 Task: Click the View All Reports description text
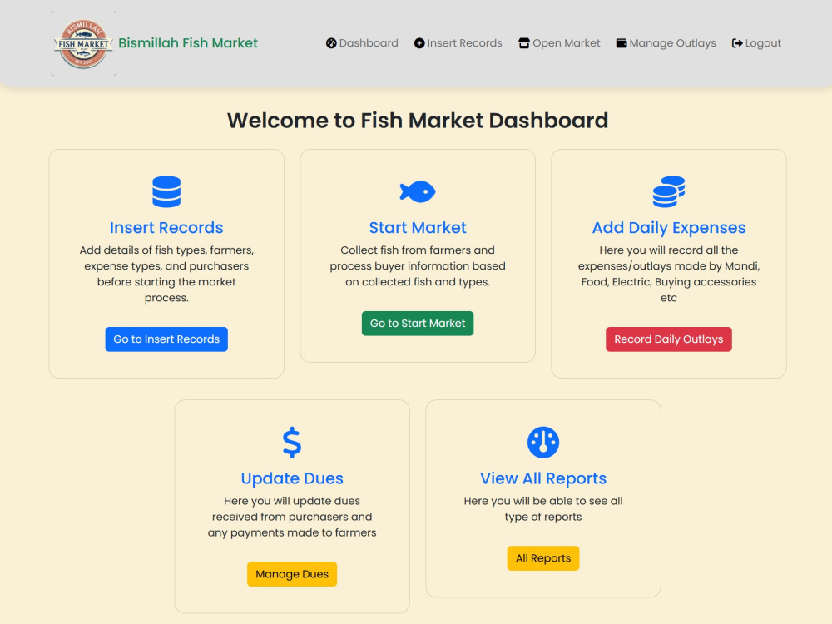[543, 509]
